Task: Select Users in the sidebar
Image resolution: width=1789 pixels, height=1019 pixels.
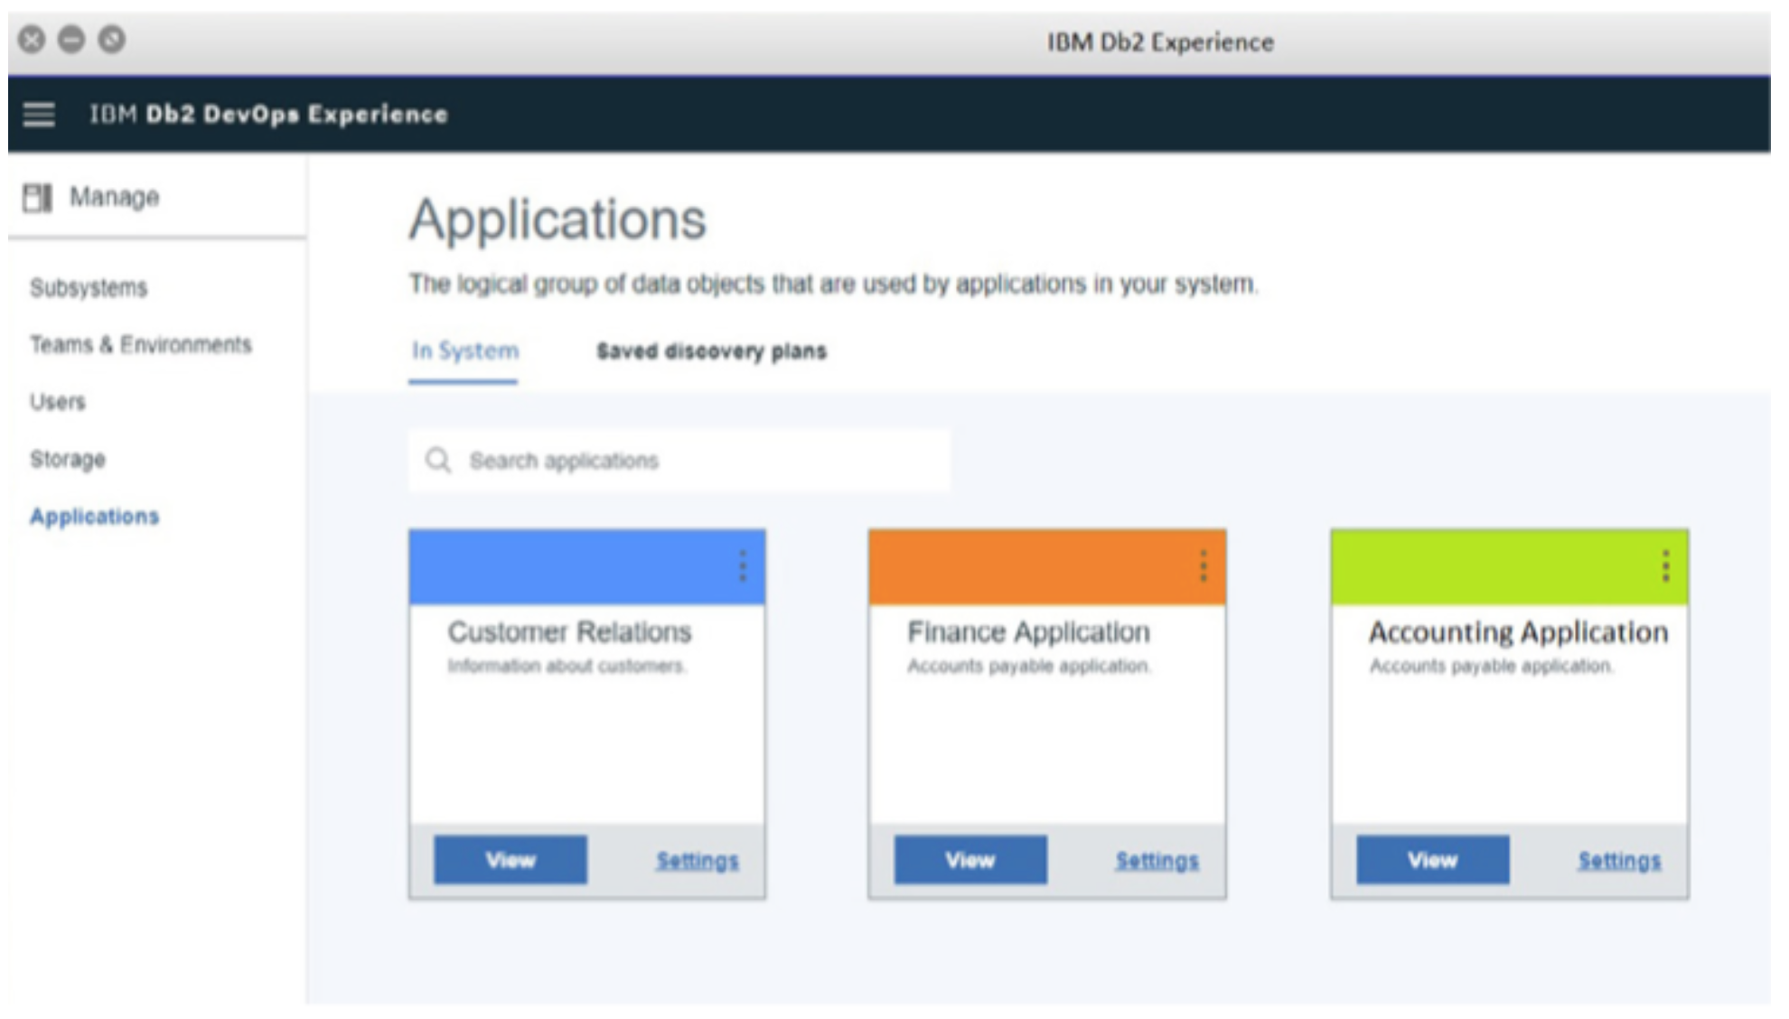Action: 58,402
